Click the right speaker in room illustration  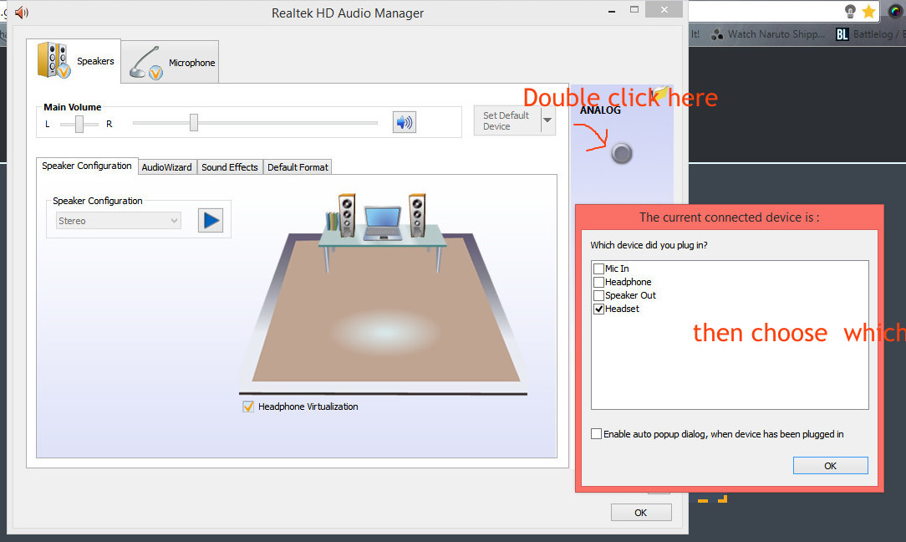(417, 215)
